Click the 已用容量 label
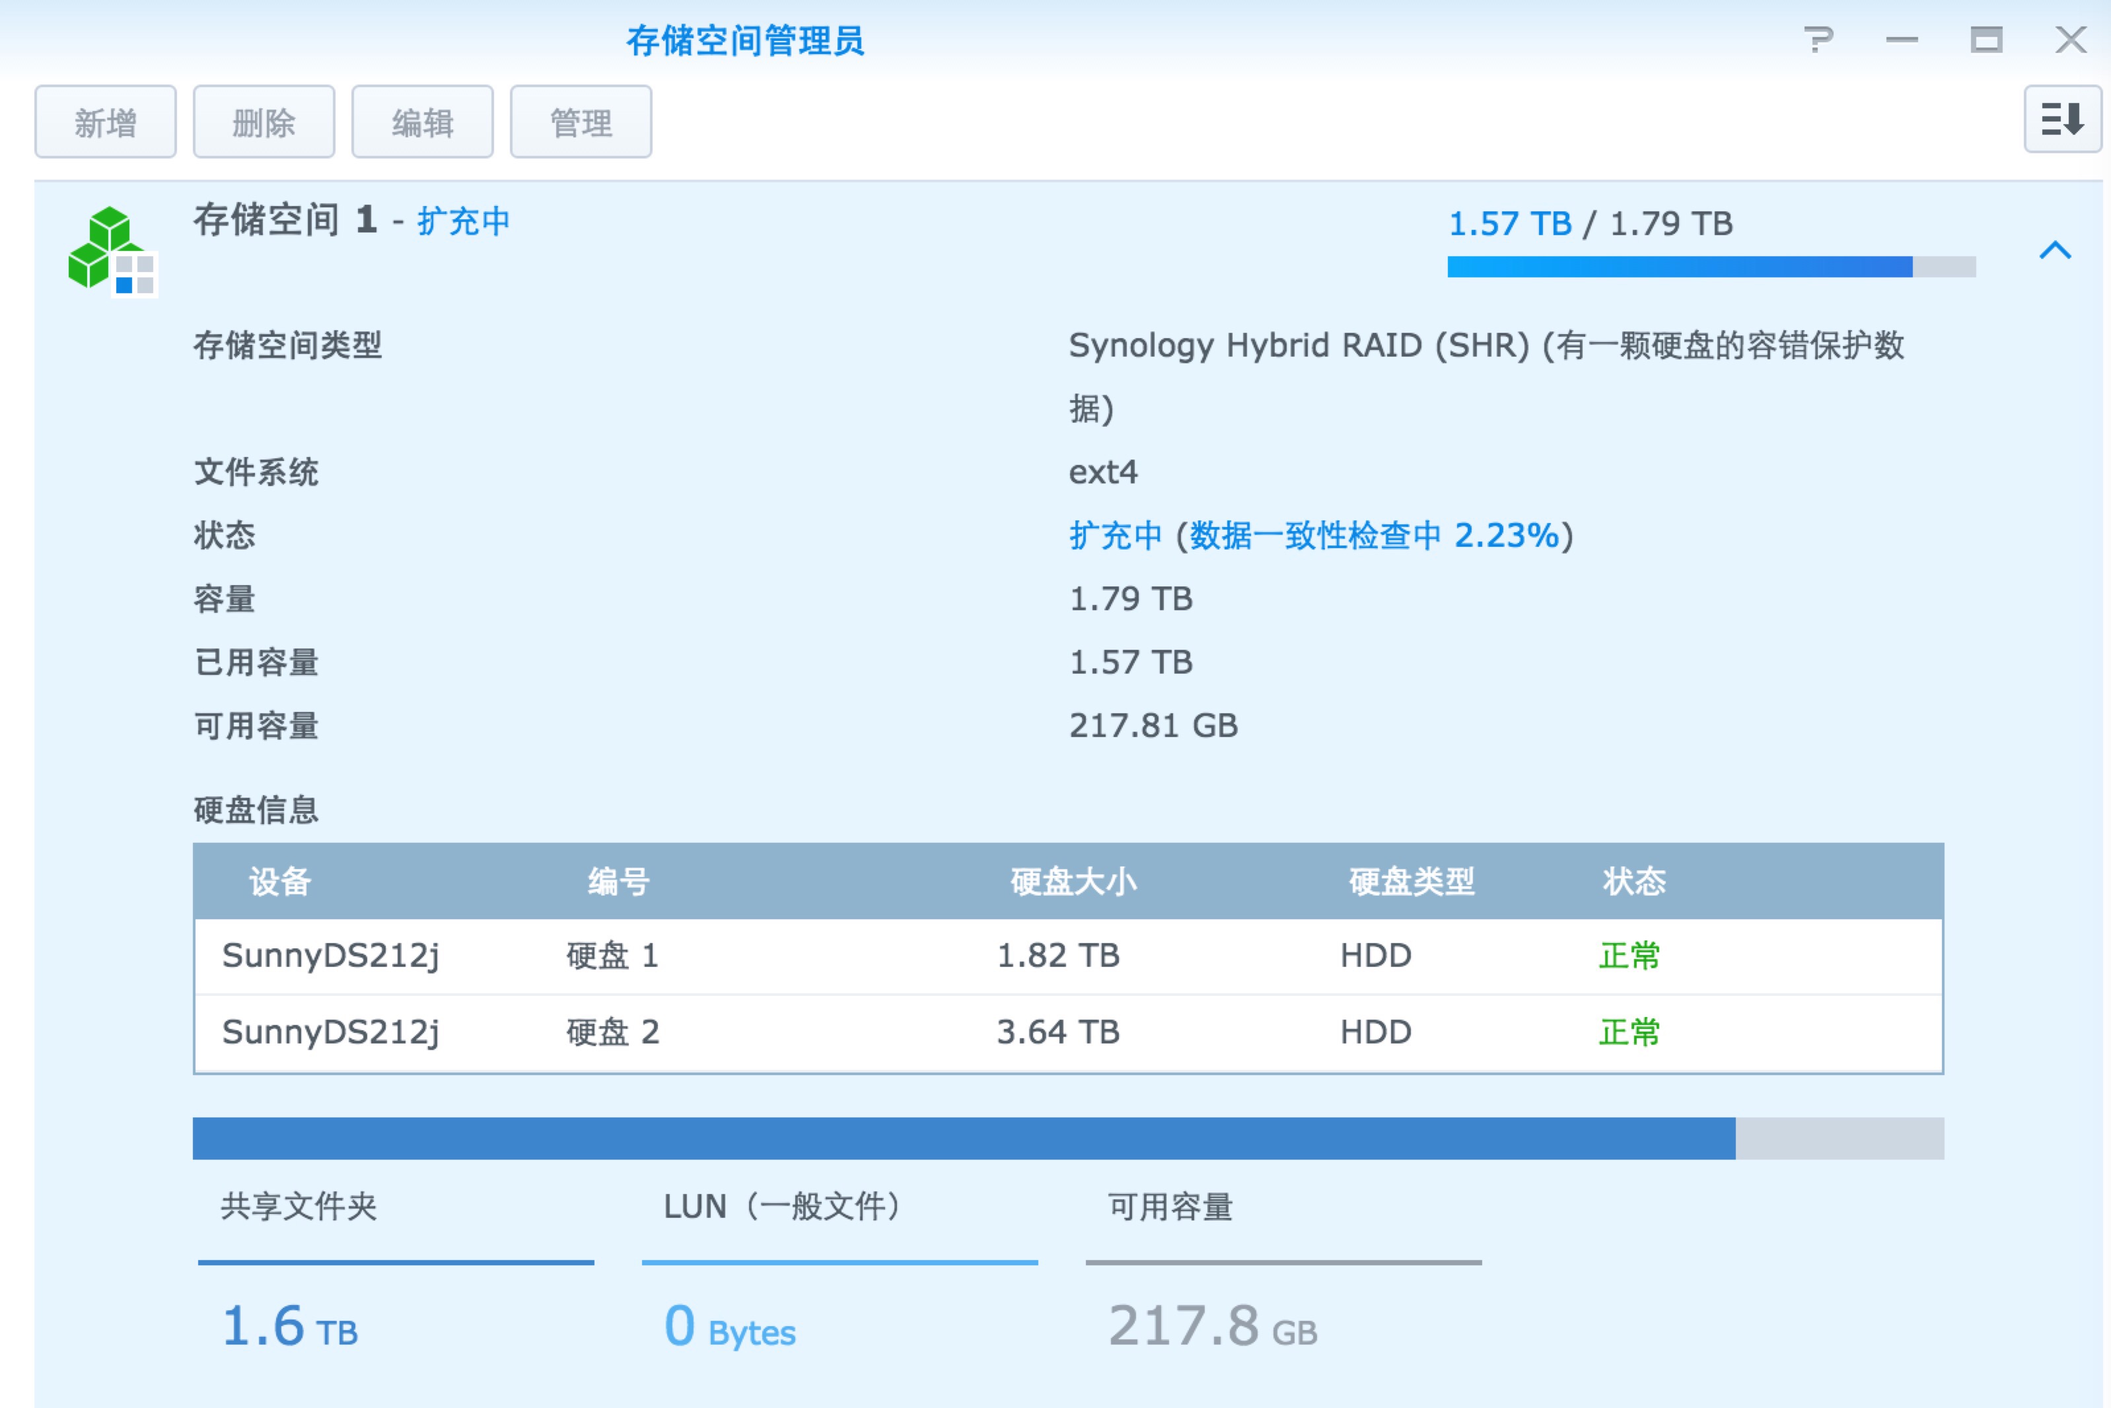Screen dimensions: 2111x1408 click(x=257, y=662)
